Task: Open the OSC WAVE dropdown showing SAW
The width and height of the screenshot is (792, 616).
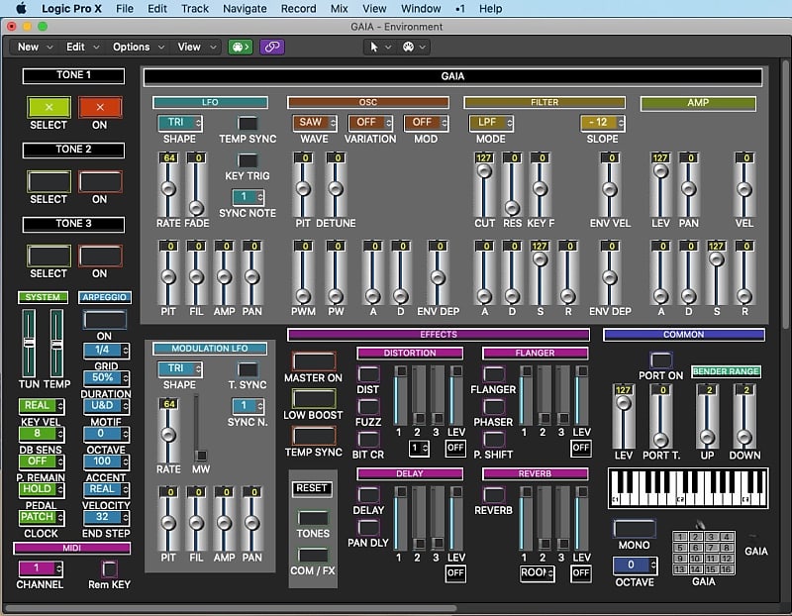Action: click(312, 123)
